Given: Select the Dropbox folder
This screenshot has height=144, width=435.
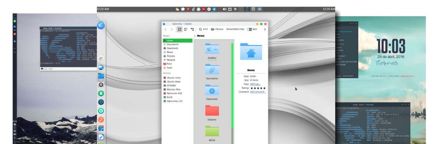Looking at the screenshot, I should pyautogui.click(x=212, y=113).
